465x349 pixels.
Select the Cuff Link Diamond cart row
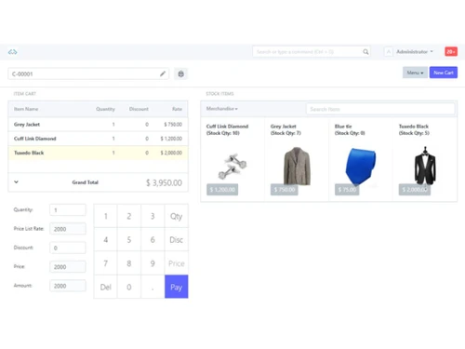pos(98,139)
